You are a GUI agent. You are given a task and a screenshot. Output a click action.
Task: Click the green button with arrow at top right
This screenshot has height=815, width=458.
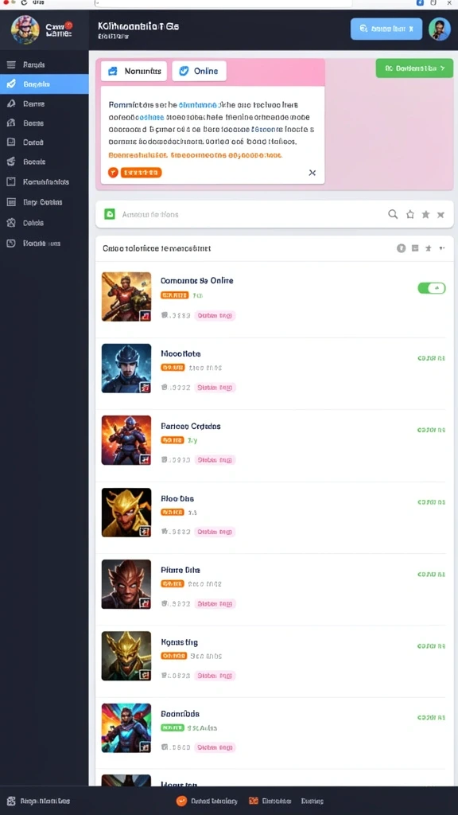click(x=414, y=68)
